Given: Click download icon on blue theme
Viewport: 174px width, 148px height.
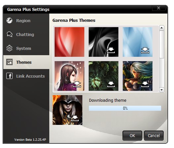Looking at the screenshot, I should pyautogui.click(x=145, y=50).
